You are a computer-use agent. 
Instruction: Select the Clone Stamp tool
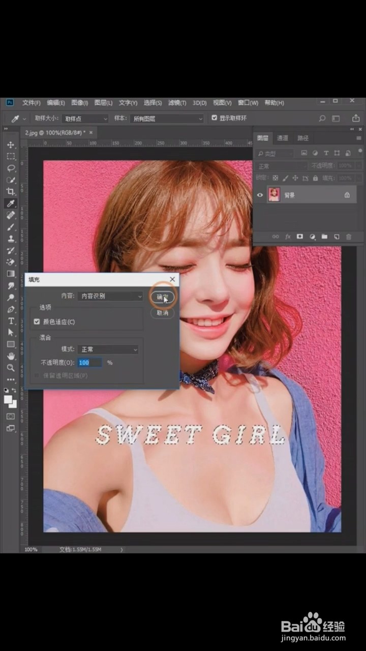click(x=11, y=239)
